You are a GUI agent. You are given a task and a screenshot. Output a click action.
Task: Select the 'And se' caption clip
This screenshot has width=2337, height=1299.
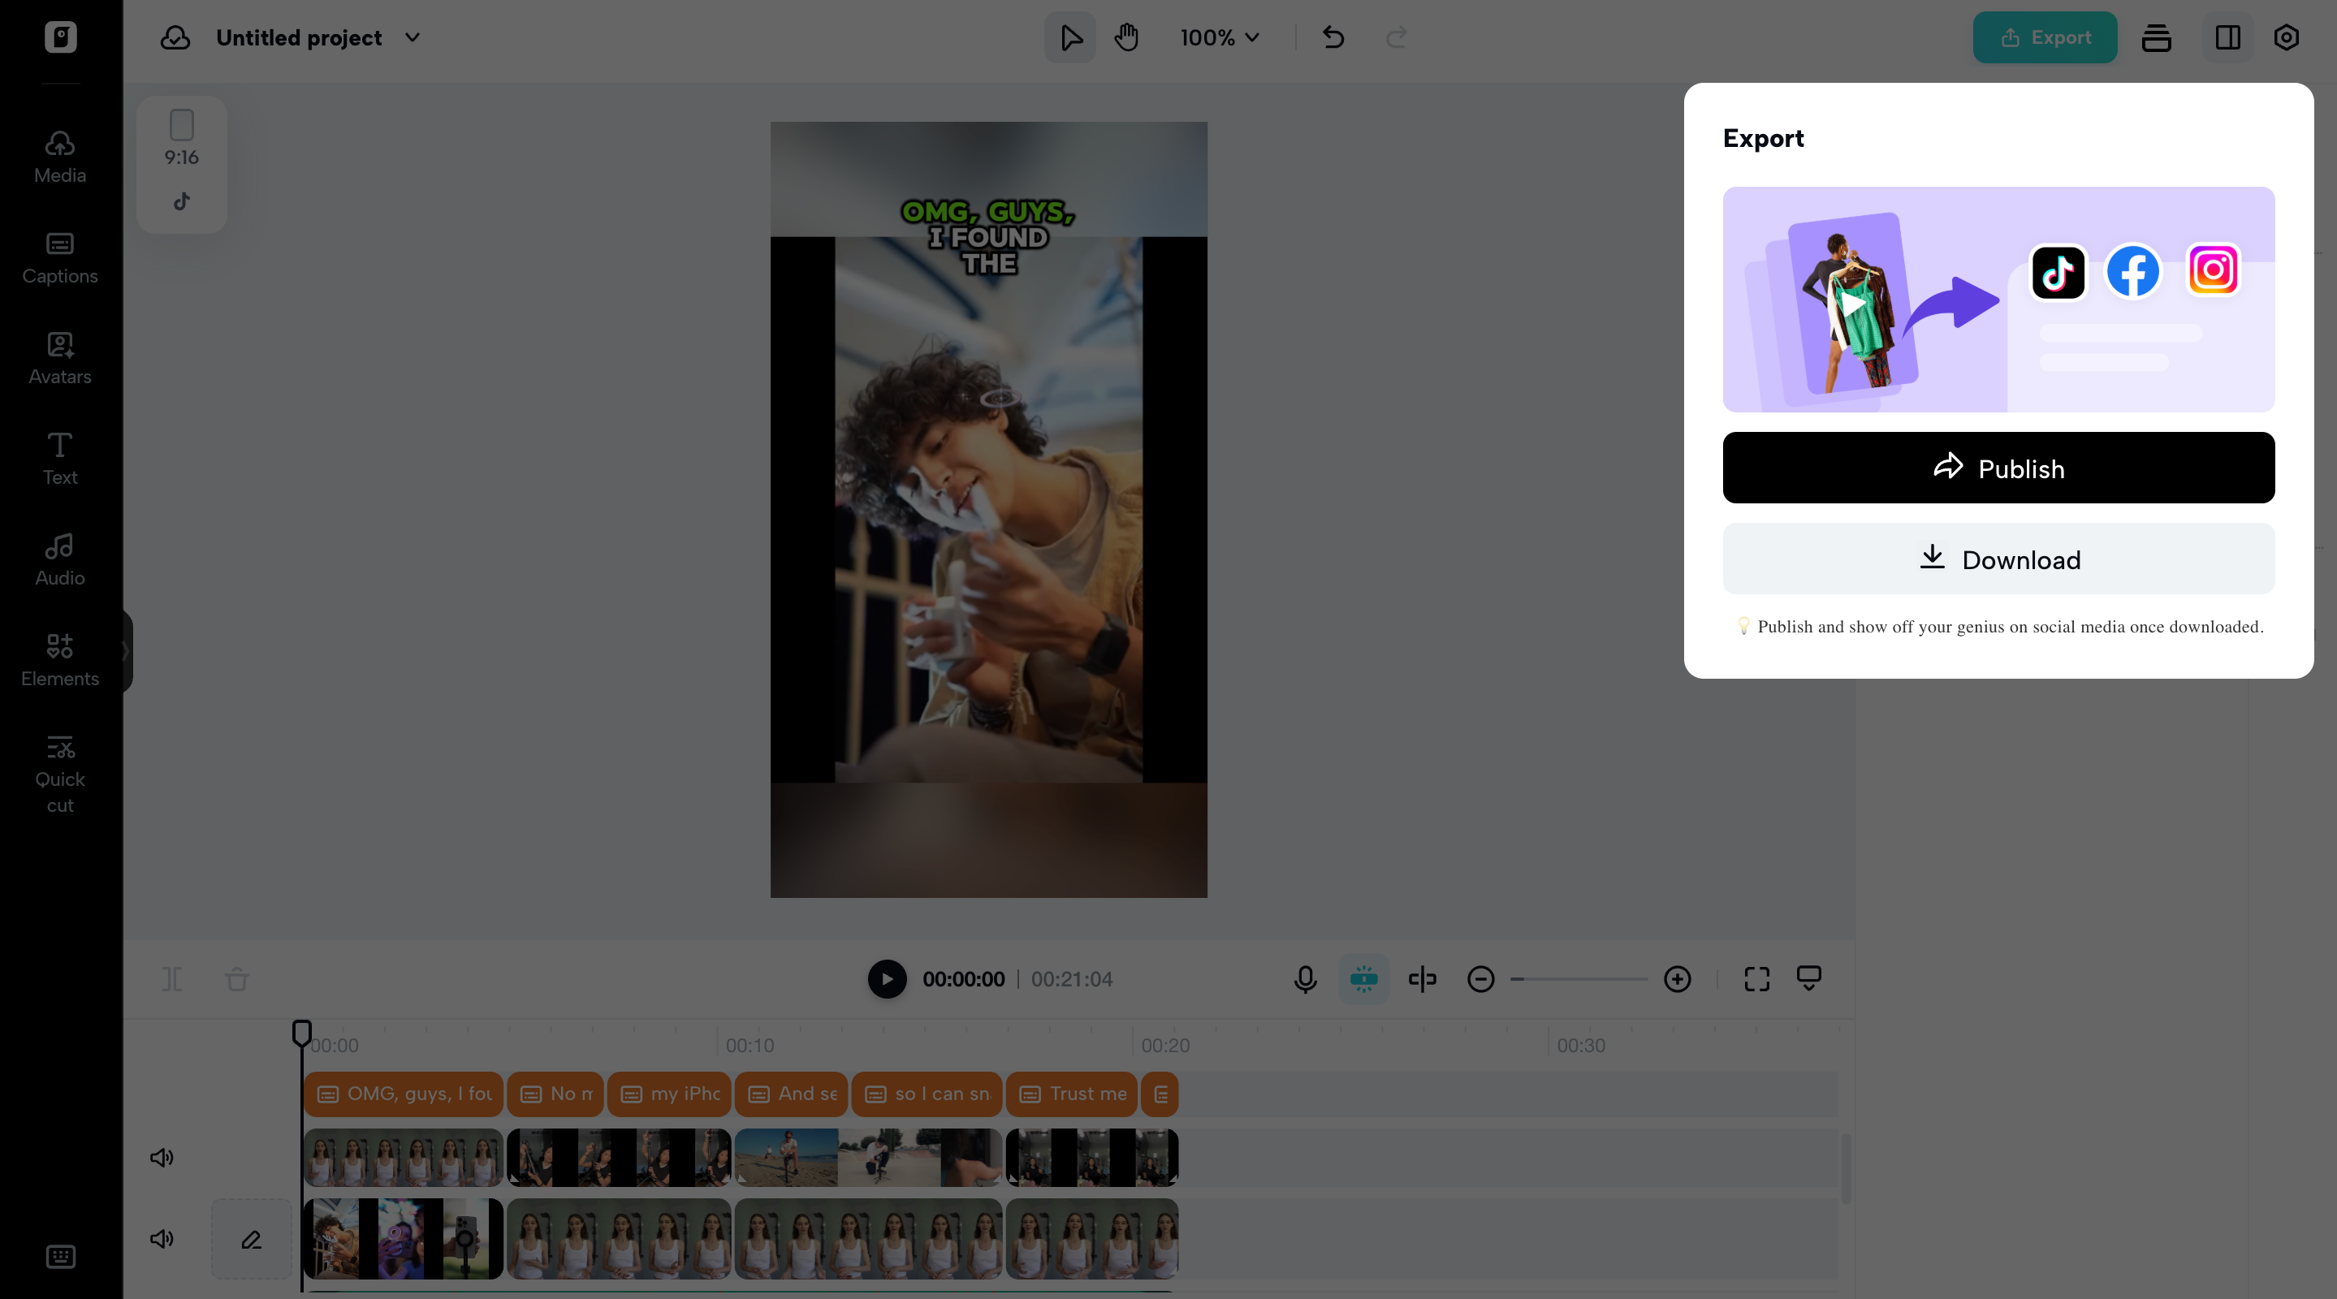point(791,1094)
